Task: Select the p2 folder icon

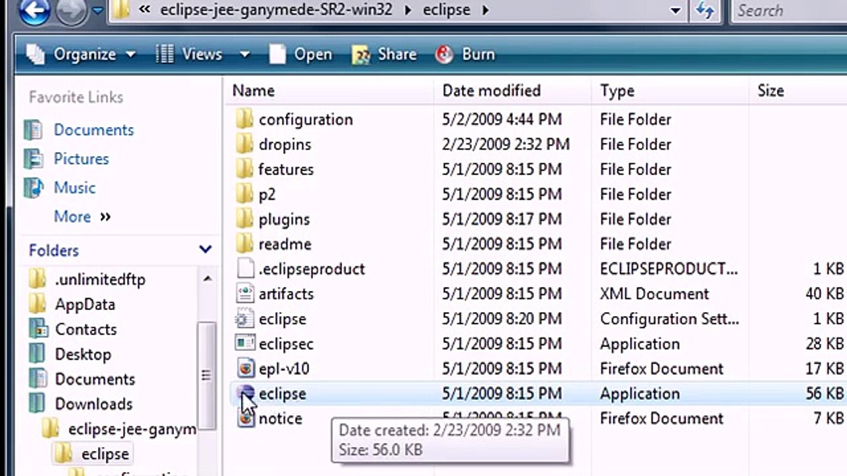Action: [x=245, y=194]
